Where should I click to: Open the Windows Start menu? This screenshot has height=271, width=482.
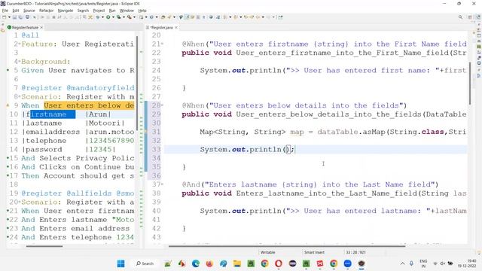(x=120, y=263)
